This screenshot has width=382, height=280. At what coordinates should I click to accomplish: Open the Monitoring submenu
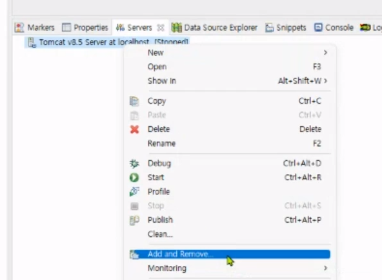click(230, 268)
